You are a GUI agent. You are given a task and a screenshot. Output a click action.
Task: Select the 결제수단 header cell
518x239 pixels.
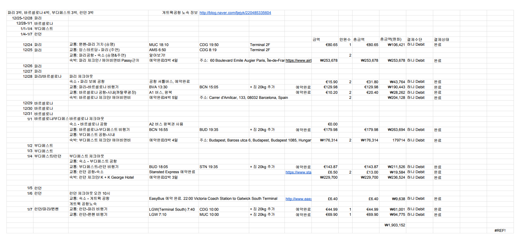tap(414, 40)
